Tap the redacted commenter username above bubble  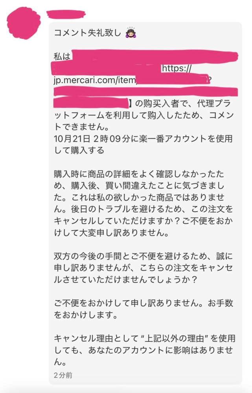[x=66, y=14]
